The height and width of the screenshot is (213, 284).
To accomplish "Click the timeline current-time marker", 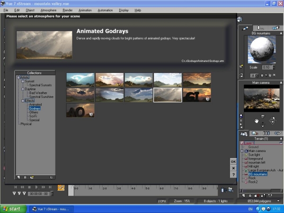I will (74, 186).
